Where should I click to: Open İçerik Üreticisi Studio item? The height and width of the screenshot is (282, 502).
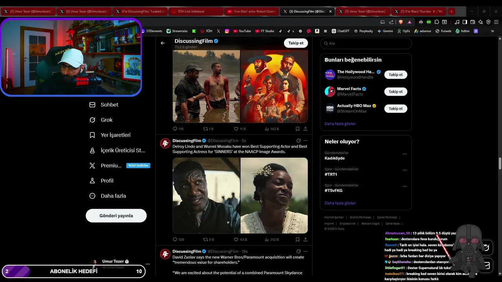click(x=117, y=150)
